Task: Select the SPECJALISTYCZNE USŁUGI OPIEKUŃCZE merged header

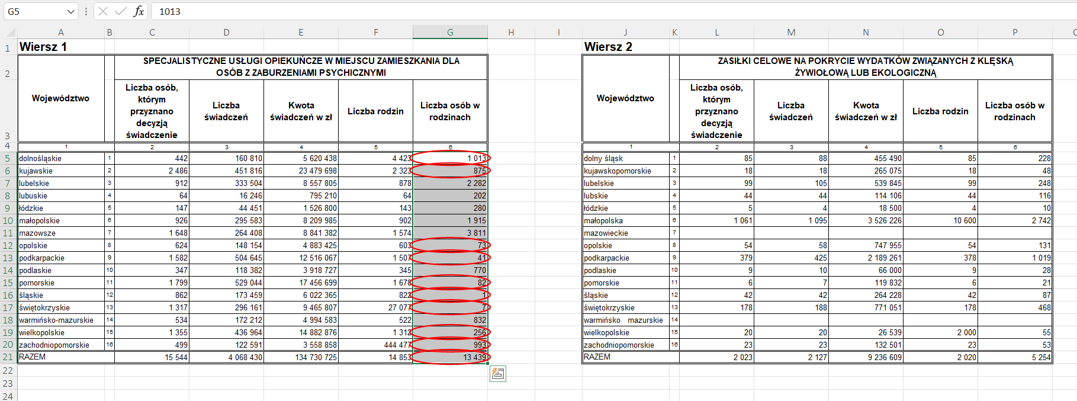Action: click(x=301, y=67)
